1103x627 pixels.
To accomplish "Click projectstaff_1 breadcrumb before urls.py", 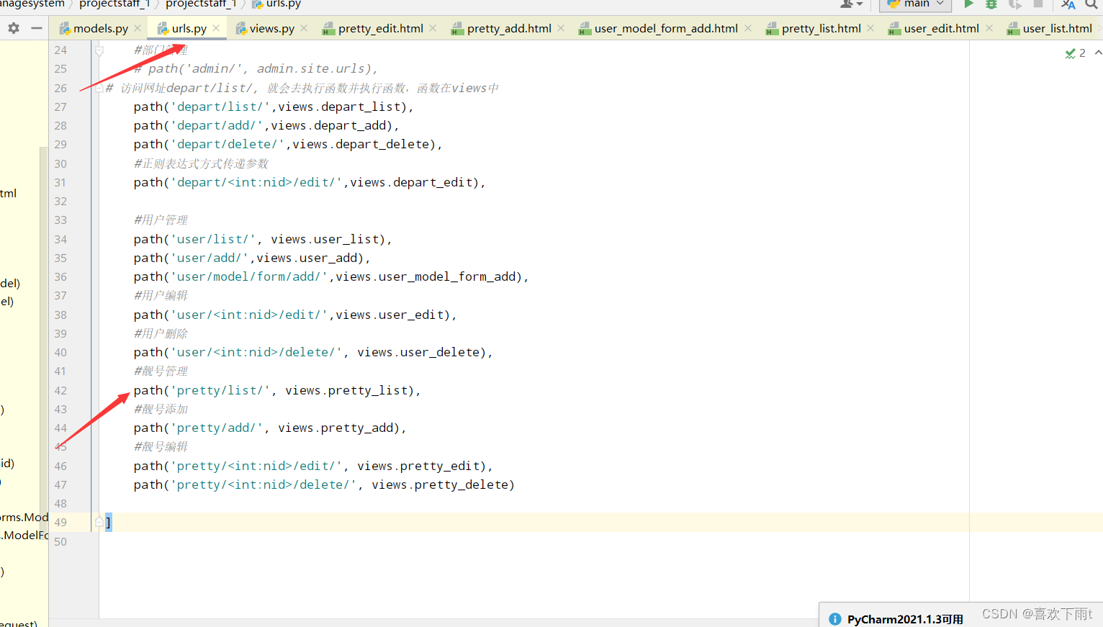I will [x=201, y=4].
